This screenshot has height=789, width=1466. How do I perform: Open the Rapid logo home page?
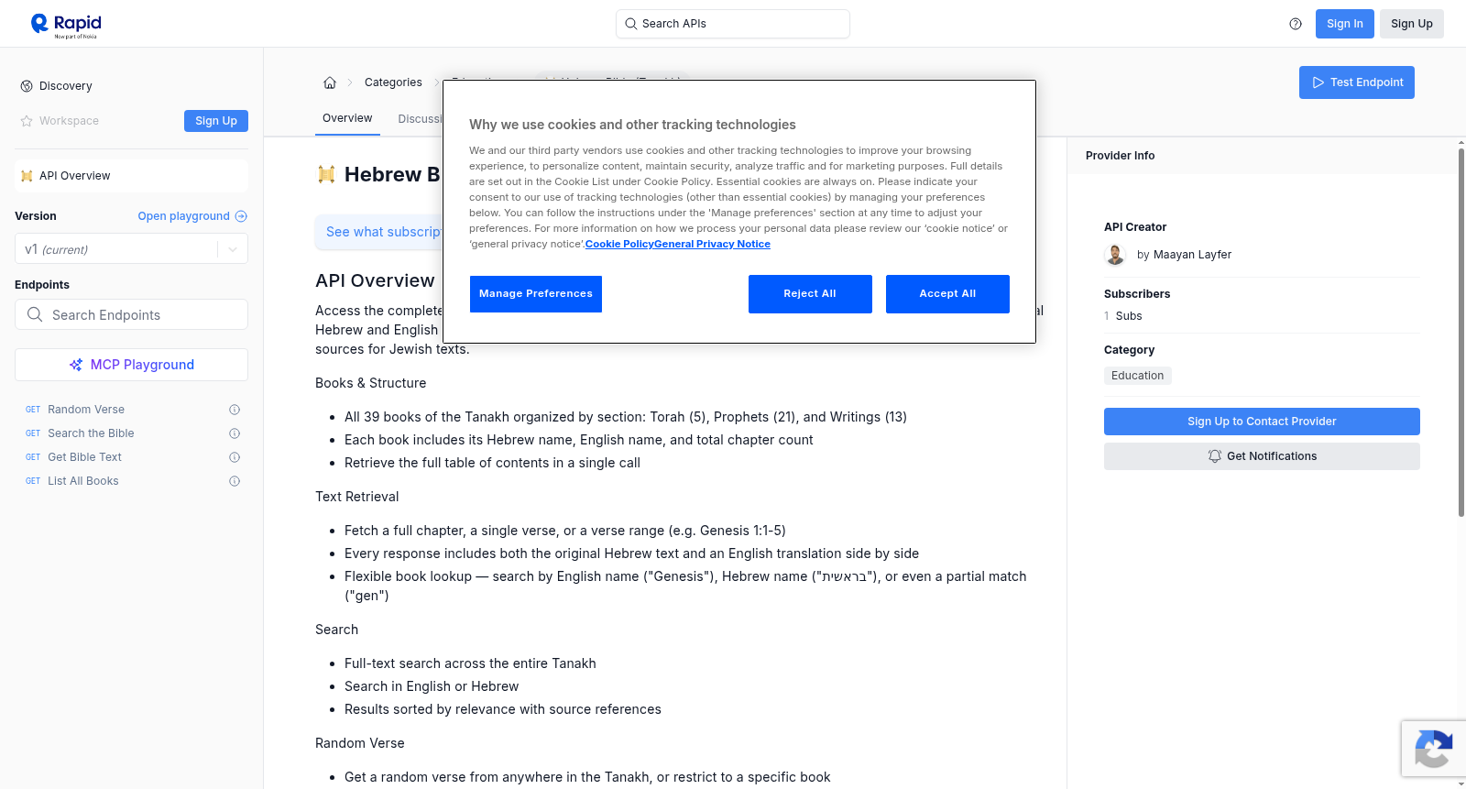66,25
